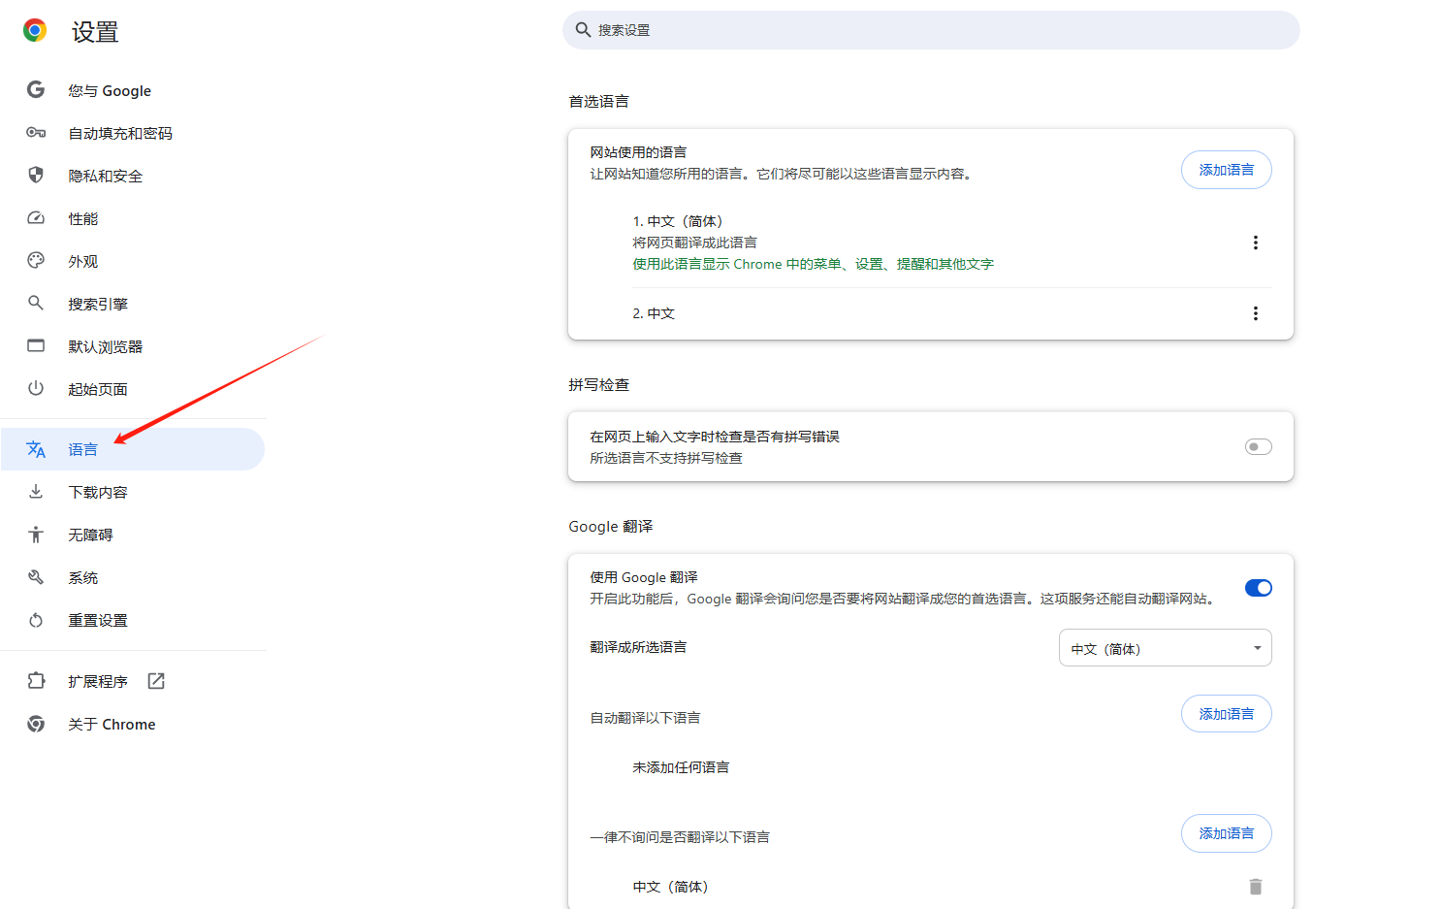Go to 无障碍 settings
This screenshot has width=1441, height=909.
tap(133, 535)
